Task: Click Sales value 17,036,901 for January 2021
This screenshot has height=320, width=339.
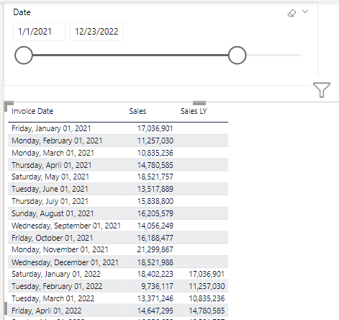Action: click(x=155, y=128)
